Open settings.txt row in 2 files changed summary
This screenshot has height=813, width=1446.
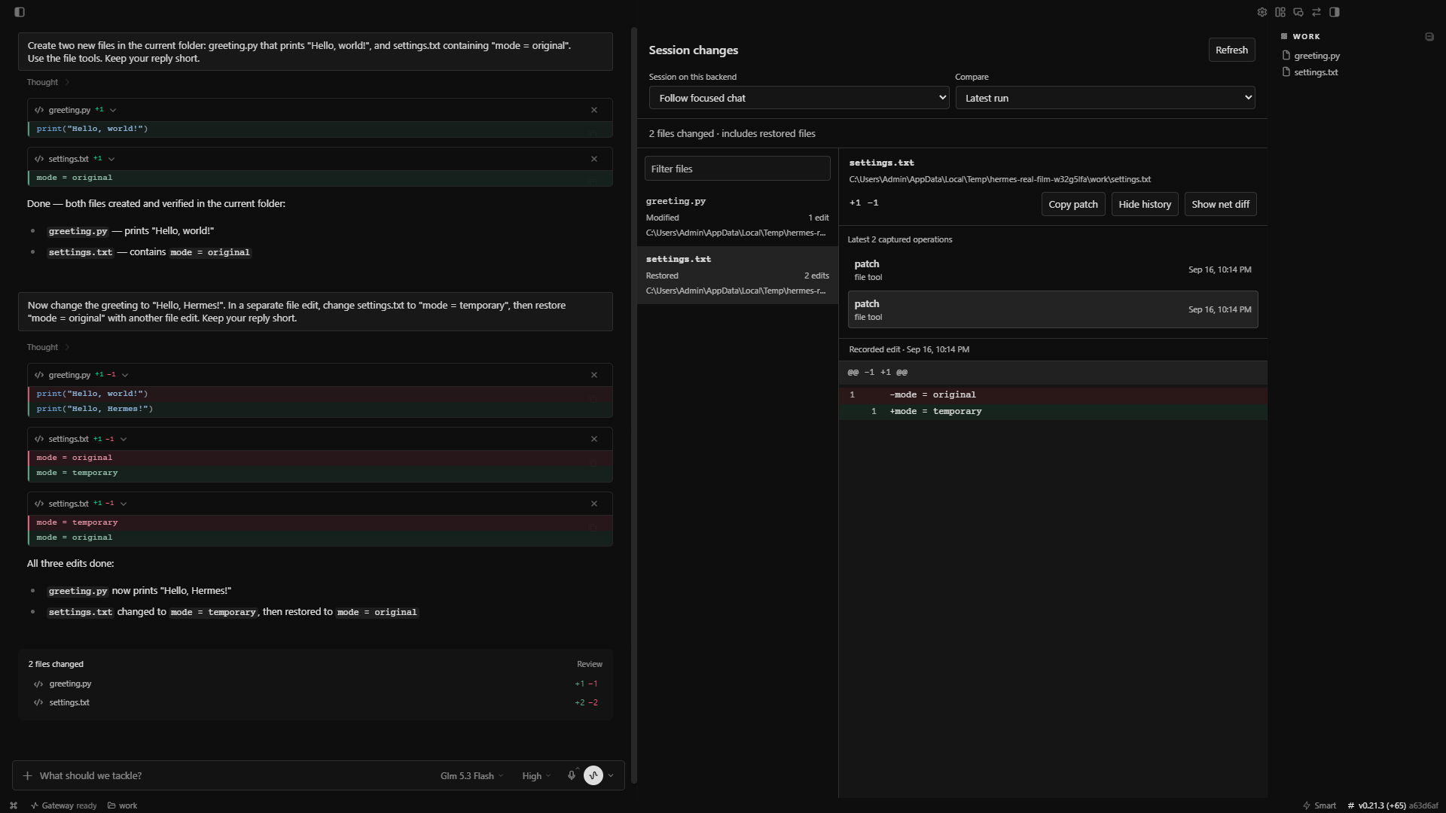pyautogui.click(x=316, y=702)
